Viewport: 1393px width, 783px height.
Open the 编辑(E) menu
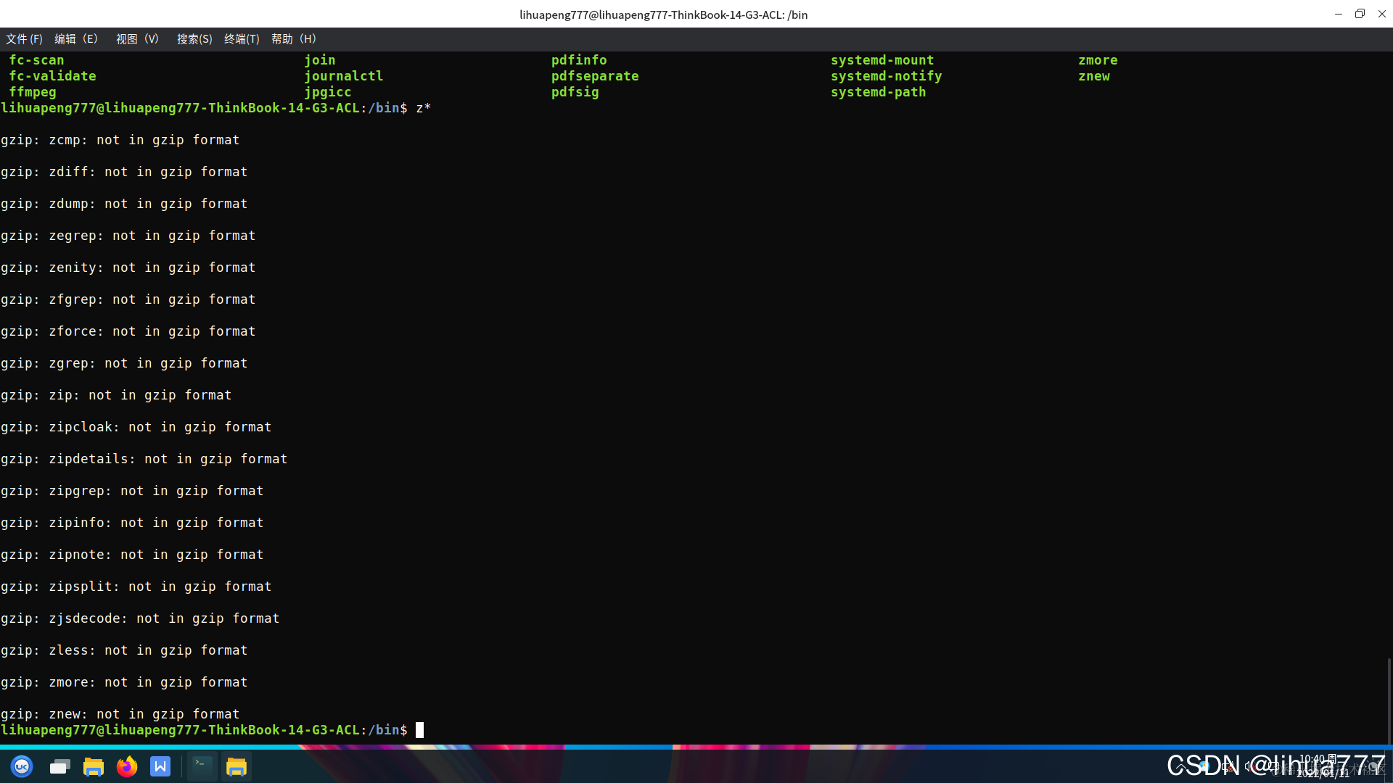(75, 39)
